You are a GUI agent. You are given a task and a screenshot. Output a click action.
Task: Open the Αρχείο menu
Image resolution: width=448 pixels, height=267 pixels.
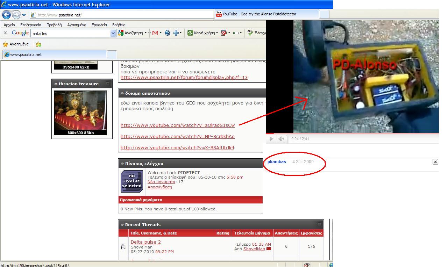click(x=9, y=25)
